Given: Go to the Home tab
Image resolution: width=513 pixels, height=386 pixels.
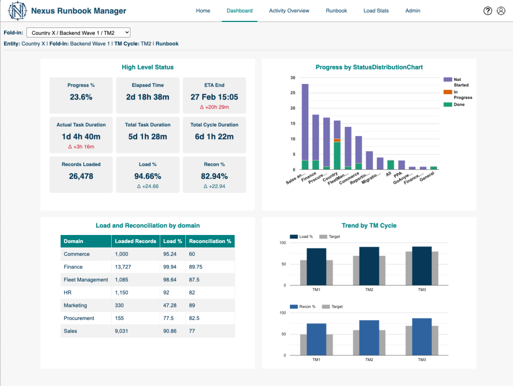Looking at the screenshot, I should pos(203,10).
